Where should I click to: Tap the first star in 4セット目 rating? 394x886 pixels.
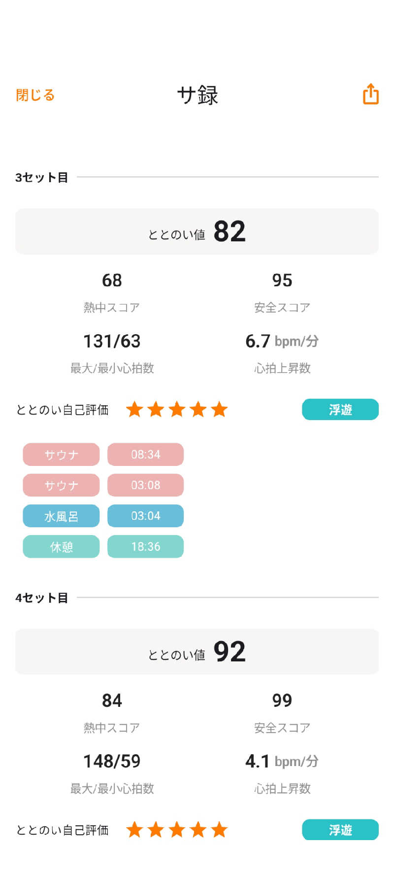(134, 830)
